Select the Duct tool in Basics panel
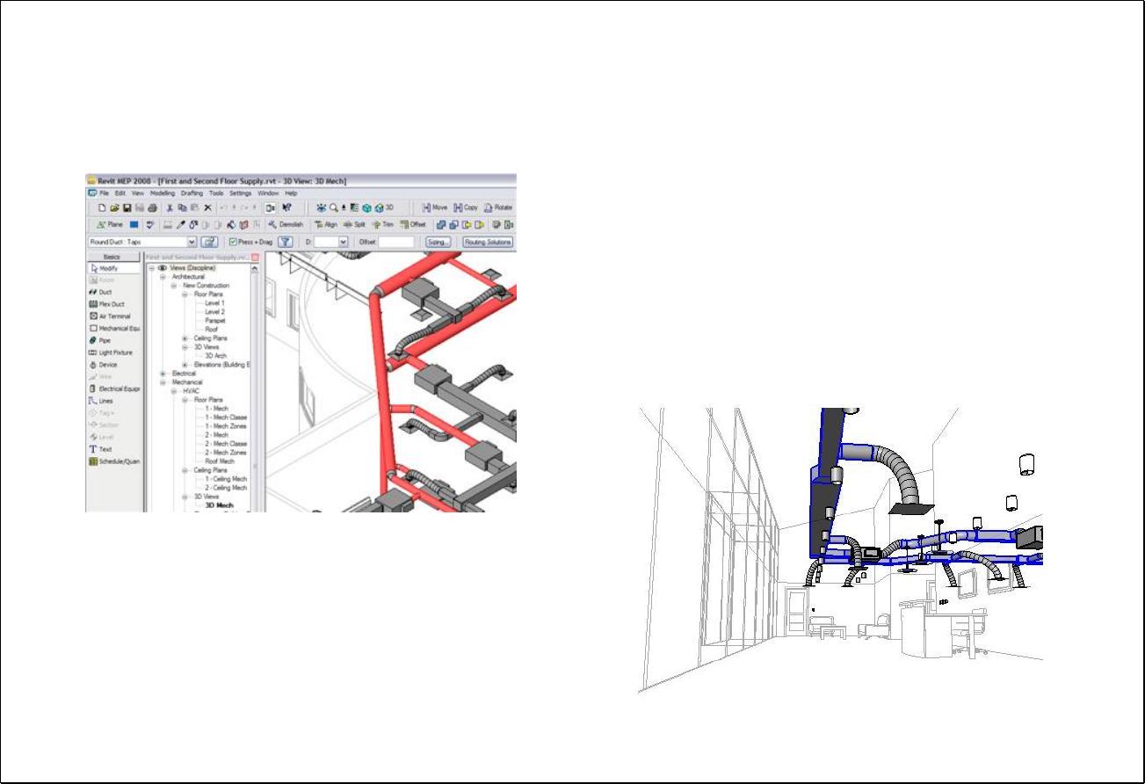This screenshot has height=784, width=1145. tap(105, 292)
